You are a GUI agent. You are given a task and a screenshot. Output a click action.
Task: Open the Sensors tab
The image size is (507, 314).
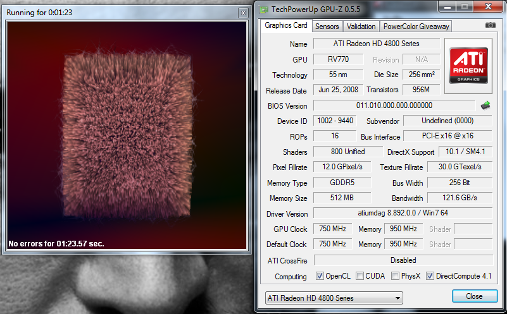[x=327, y=27]
